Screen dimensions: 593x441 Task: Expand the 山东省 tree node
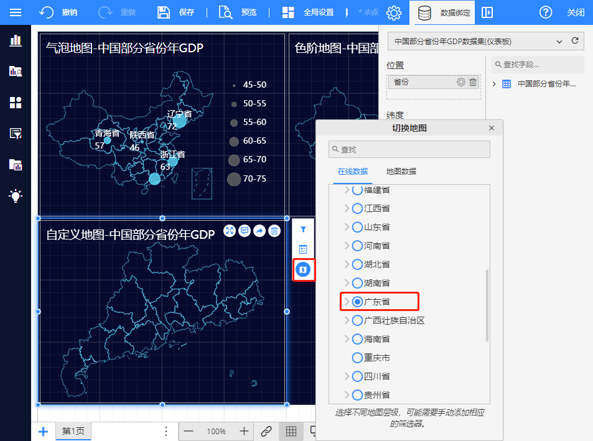pyautogui.click(x=347, y=227)
